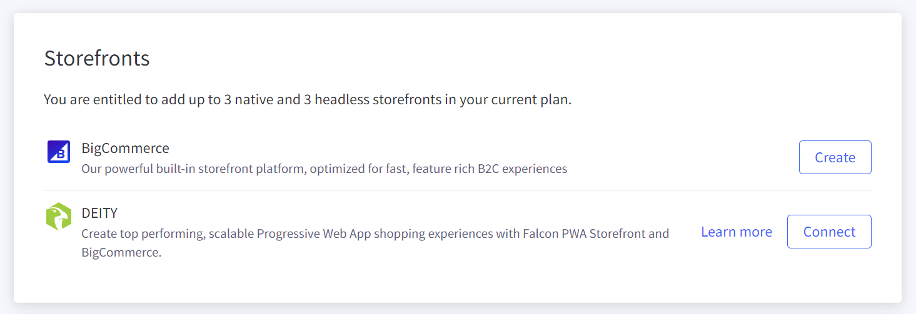Image resolution: width=916 pixels, height=314 pixels.
Task: Click the green DEITY logo icon
Action: coord(59,216)
